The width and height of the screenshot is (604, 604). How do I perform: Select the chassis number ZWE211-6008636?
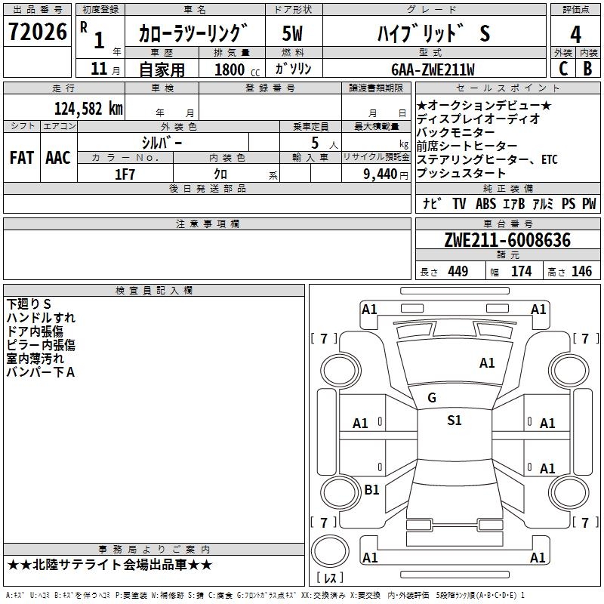coord(507,240)
